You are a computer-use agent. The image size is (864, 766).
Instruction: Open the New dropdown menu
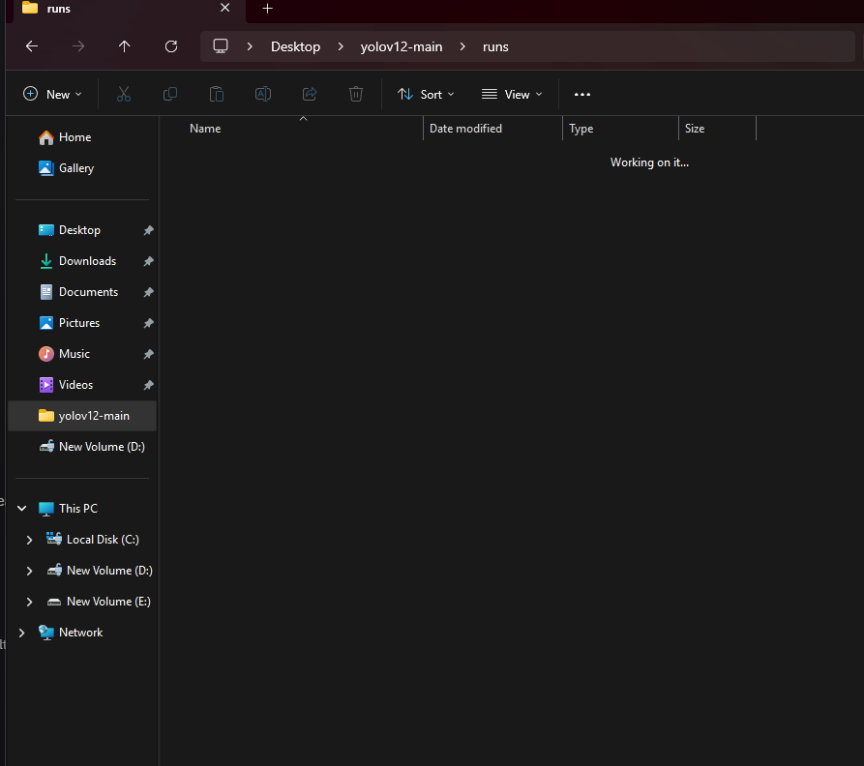pyautogui.click(x=52, y=94)
